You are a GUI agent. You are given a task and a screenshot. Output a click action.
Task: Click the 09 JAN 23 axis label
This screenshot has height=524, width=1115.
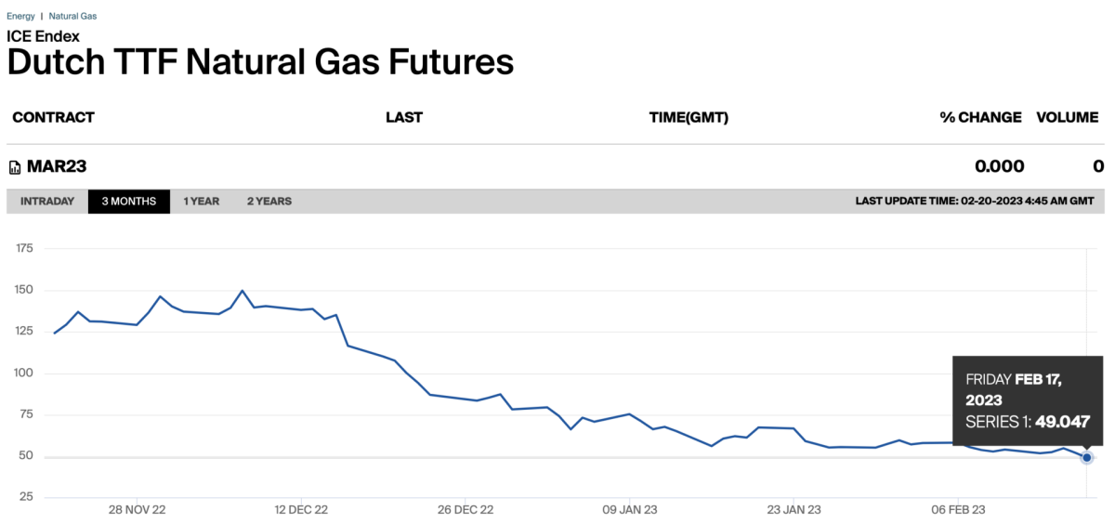pos(631,509)
